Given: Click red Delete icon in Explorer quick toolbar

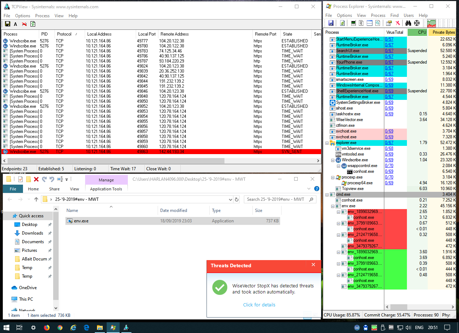Looking at the screenshot, I should coord(36,179).
